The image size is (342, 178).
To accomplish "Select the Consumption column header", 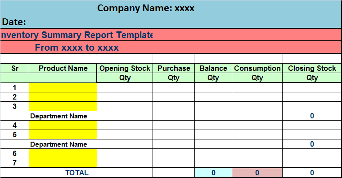I will coord(257,68).
